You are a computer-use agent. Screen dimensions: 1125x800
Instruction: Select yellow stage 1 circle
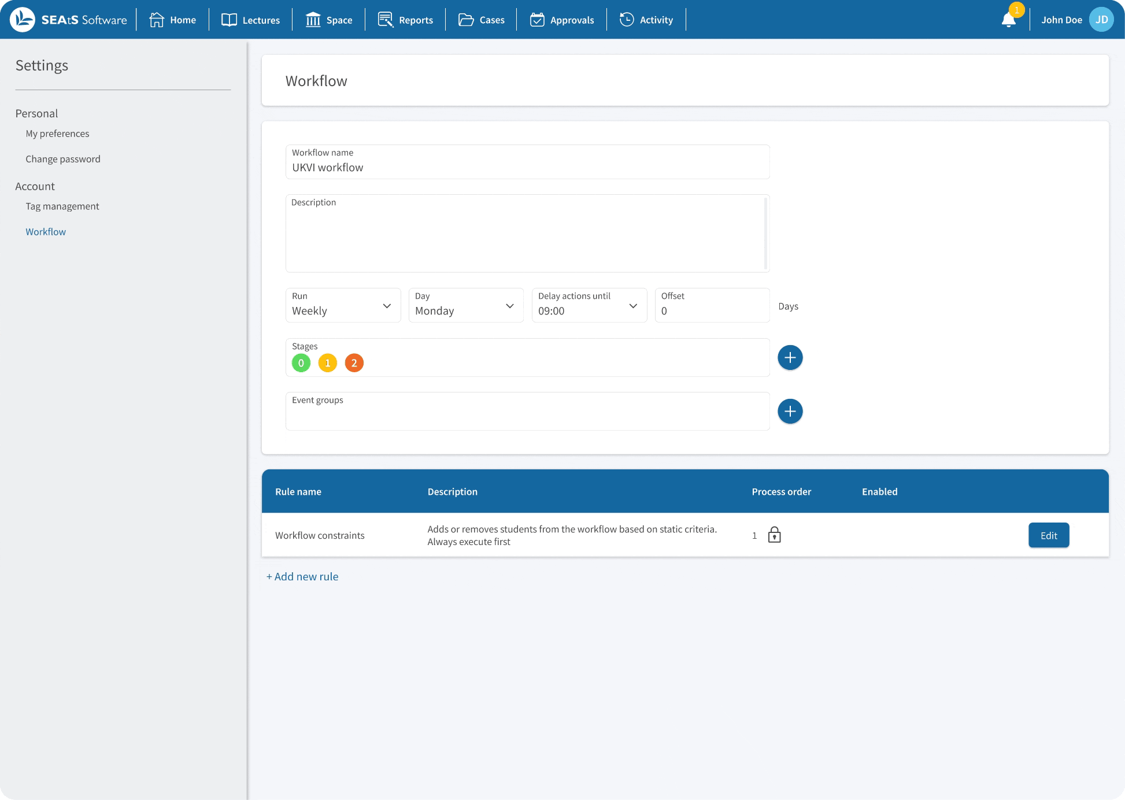click(328, 363)
